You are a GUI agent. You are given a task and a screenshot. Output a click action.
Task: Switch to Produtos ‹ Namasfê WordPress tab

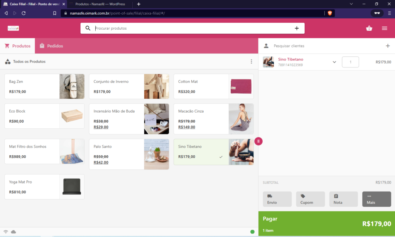tap(100, 4)
